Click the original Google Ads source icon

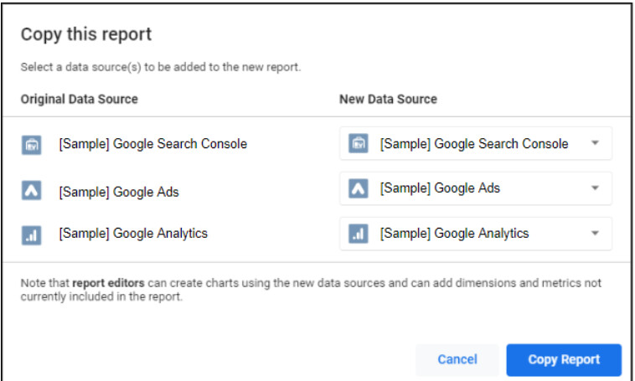coord(31,191)
